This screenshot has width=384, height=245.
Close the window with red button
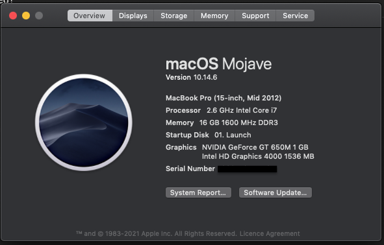click(13, 16)
